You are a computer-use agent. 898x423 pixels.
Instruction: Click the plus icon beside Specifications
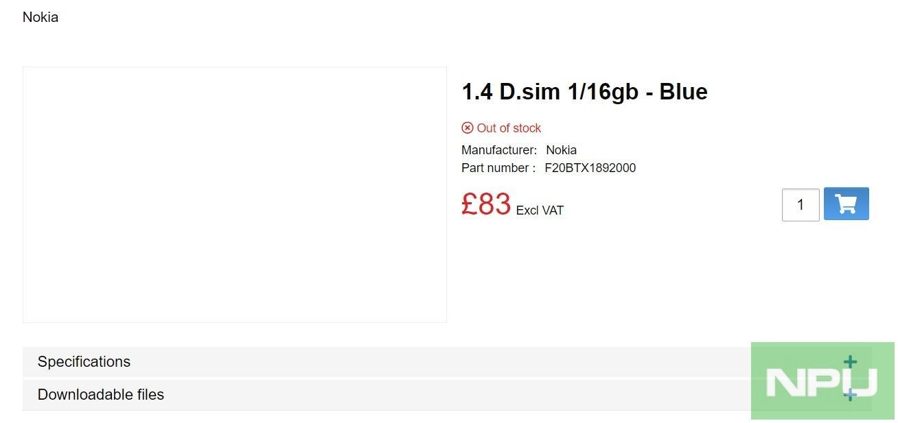(x=850, y=362)
